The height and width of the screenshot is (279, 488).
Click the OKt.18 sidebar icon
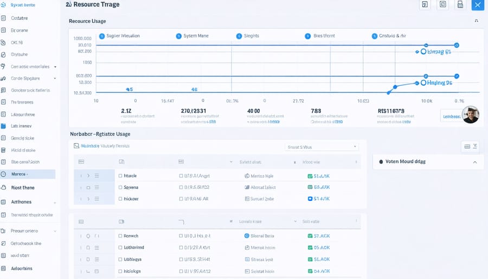(x=3, y=42)
